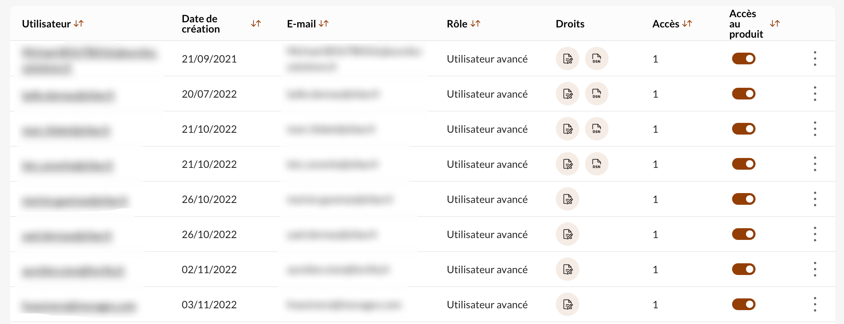Click the document-edit rights icon for the 20/07/2022 user
Viewport: 844px width, 324px height.
(x=568, y=94)
